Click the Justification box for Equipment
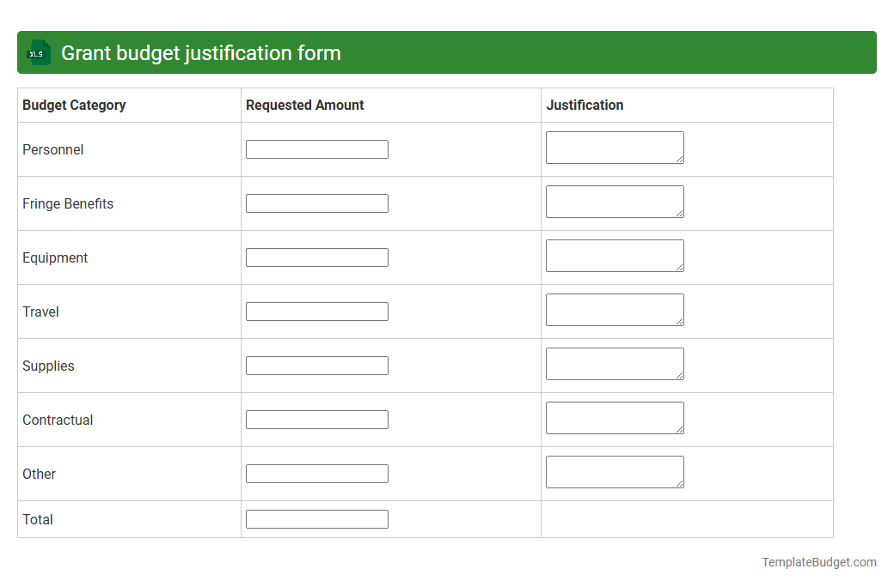This screenshot has width=894, height=587. point(615,255)
